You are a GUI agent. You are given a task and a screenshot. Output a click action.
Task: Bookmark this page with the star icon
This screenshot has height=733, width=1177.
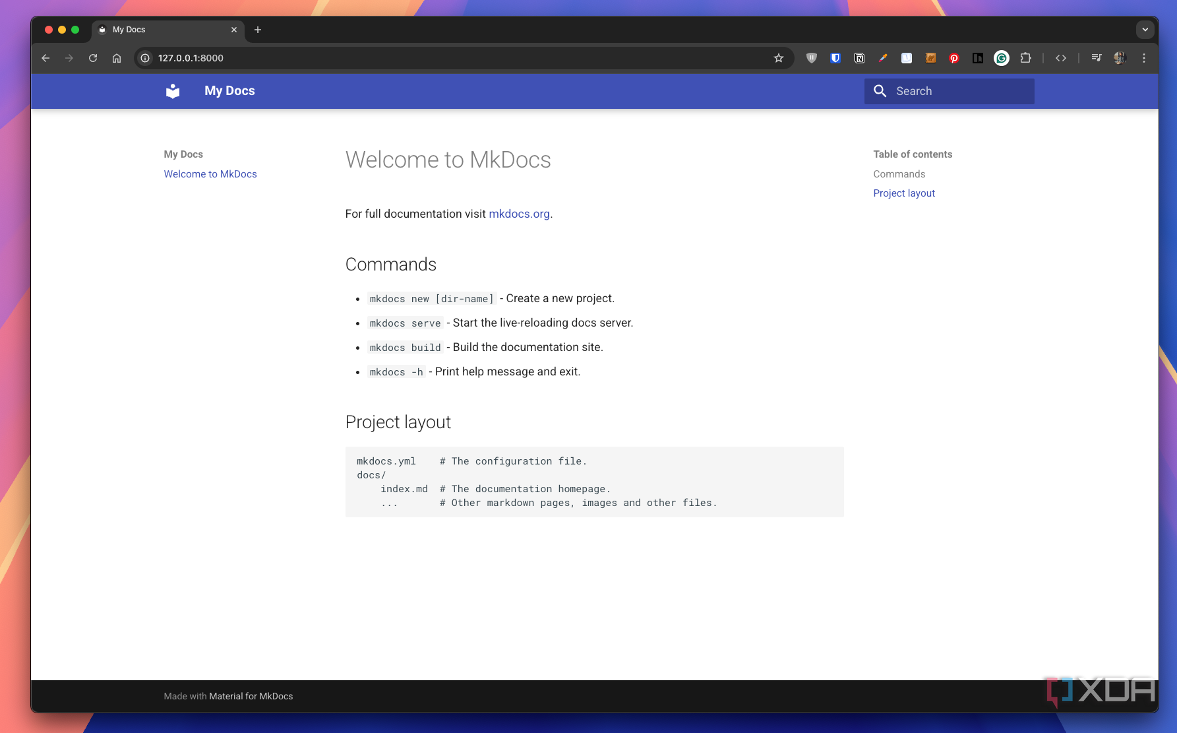[x=779, y=58]
